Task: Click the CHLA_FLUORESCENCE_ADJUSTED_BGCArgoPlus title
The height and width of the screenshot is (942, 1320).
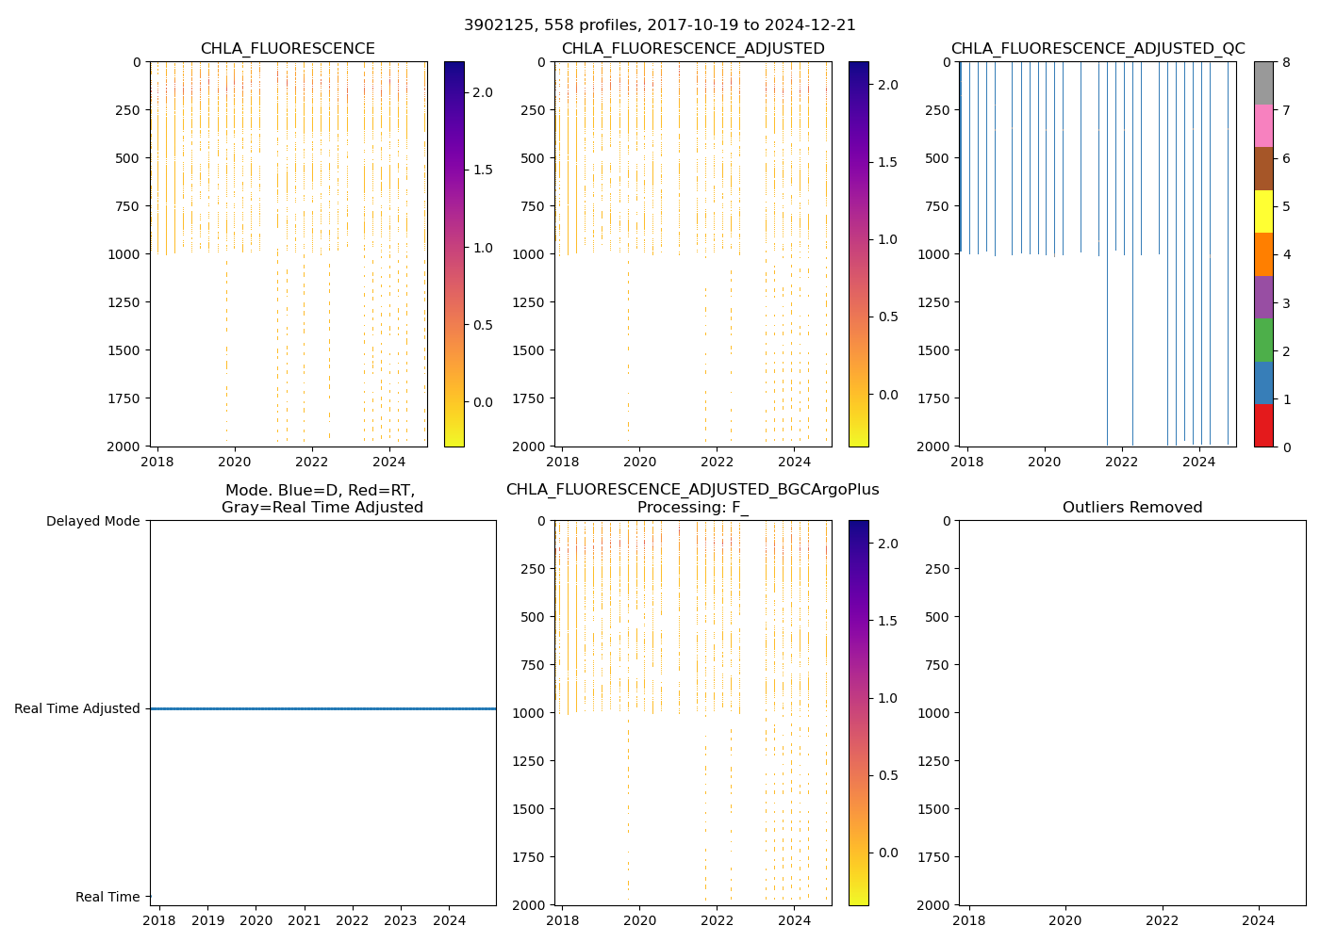Action: coord(692,490)
